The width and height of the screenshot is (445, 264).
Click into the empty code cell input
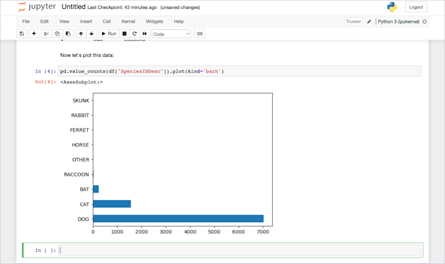(240, 250)
